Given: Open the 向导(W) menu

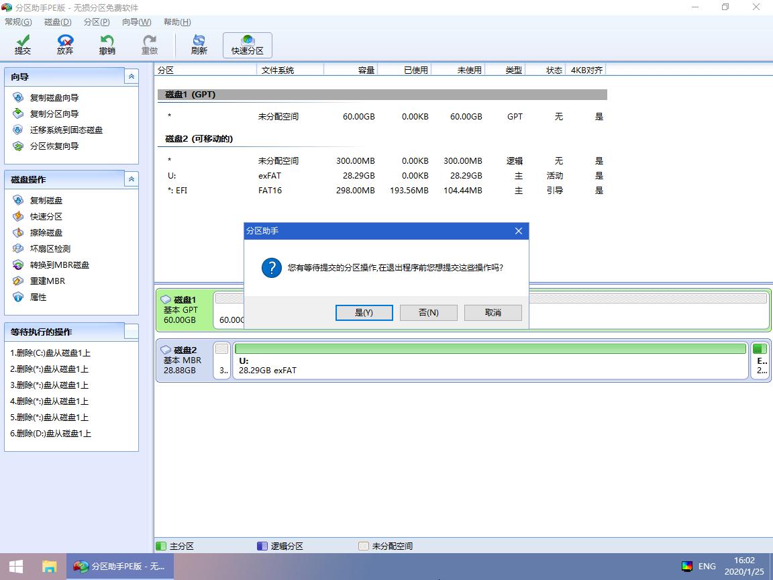Looking at the screenshot, I should coord(136,21).
